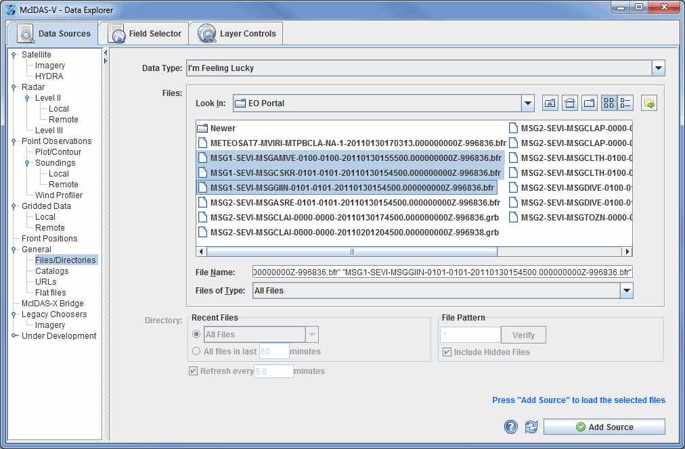Collapse the Satellite tree node
Image resolution: width=685 pixels, height=449 pixels.
(14, 55)
